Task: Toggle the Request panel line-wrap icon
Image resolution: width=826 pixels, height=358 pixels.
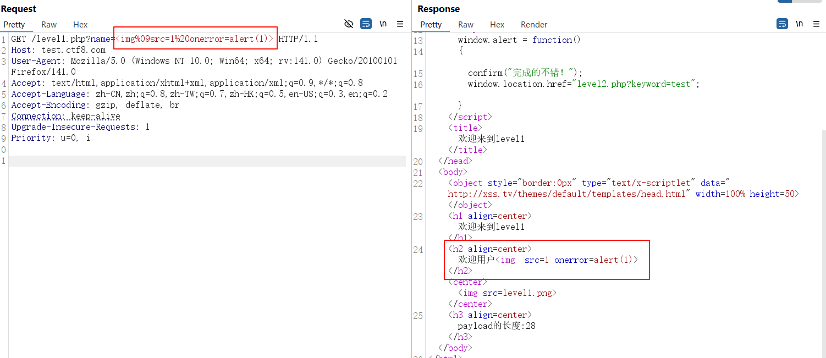Action: (x=366, y=24)
